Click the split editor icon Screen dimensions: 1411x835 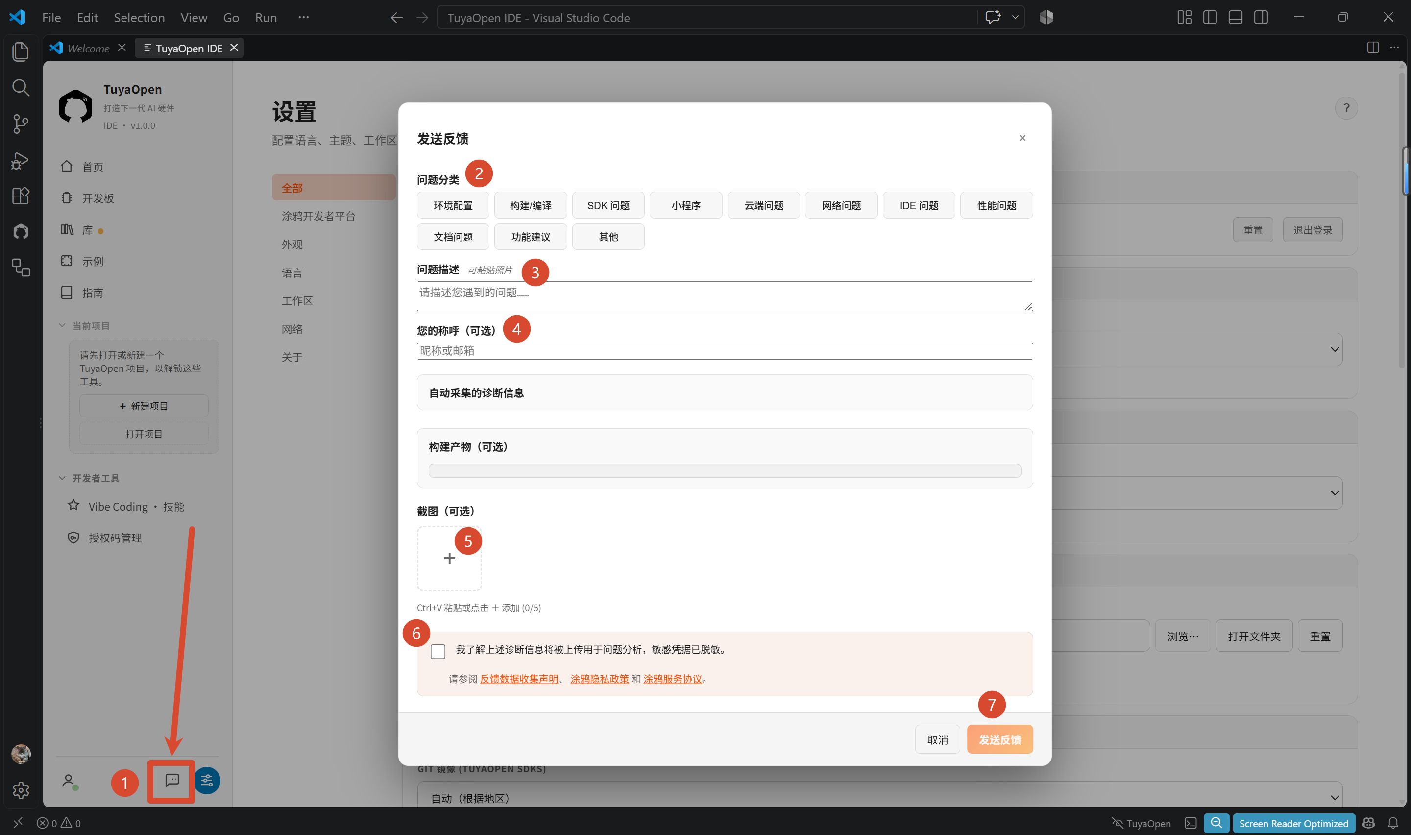pyautogui.click(x=1373, y=47)
